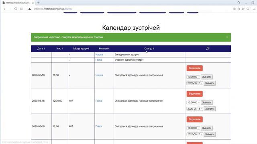This screenshot has height=144, width=257.
Task: Select the Календар зустрічей heading text
Action: [x=131, y=28]
